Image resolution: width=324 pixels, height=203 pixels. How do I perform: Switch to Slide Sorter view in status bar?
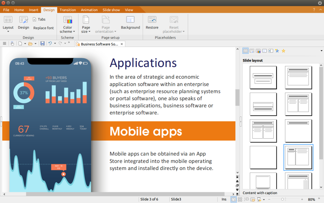tap(240, 199)
